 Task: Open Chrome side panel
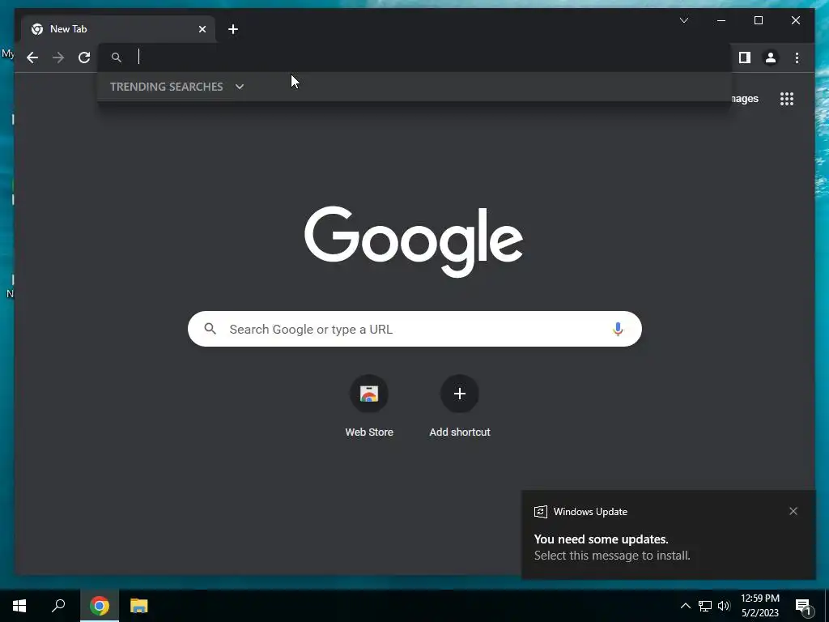pyautogui.click(x=745, y=58)
